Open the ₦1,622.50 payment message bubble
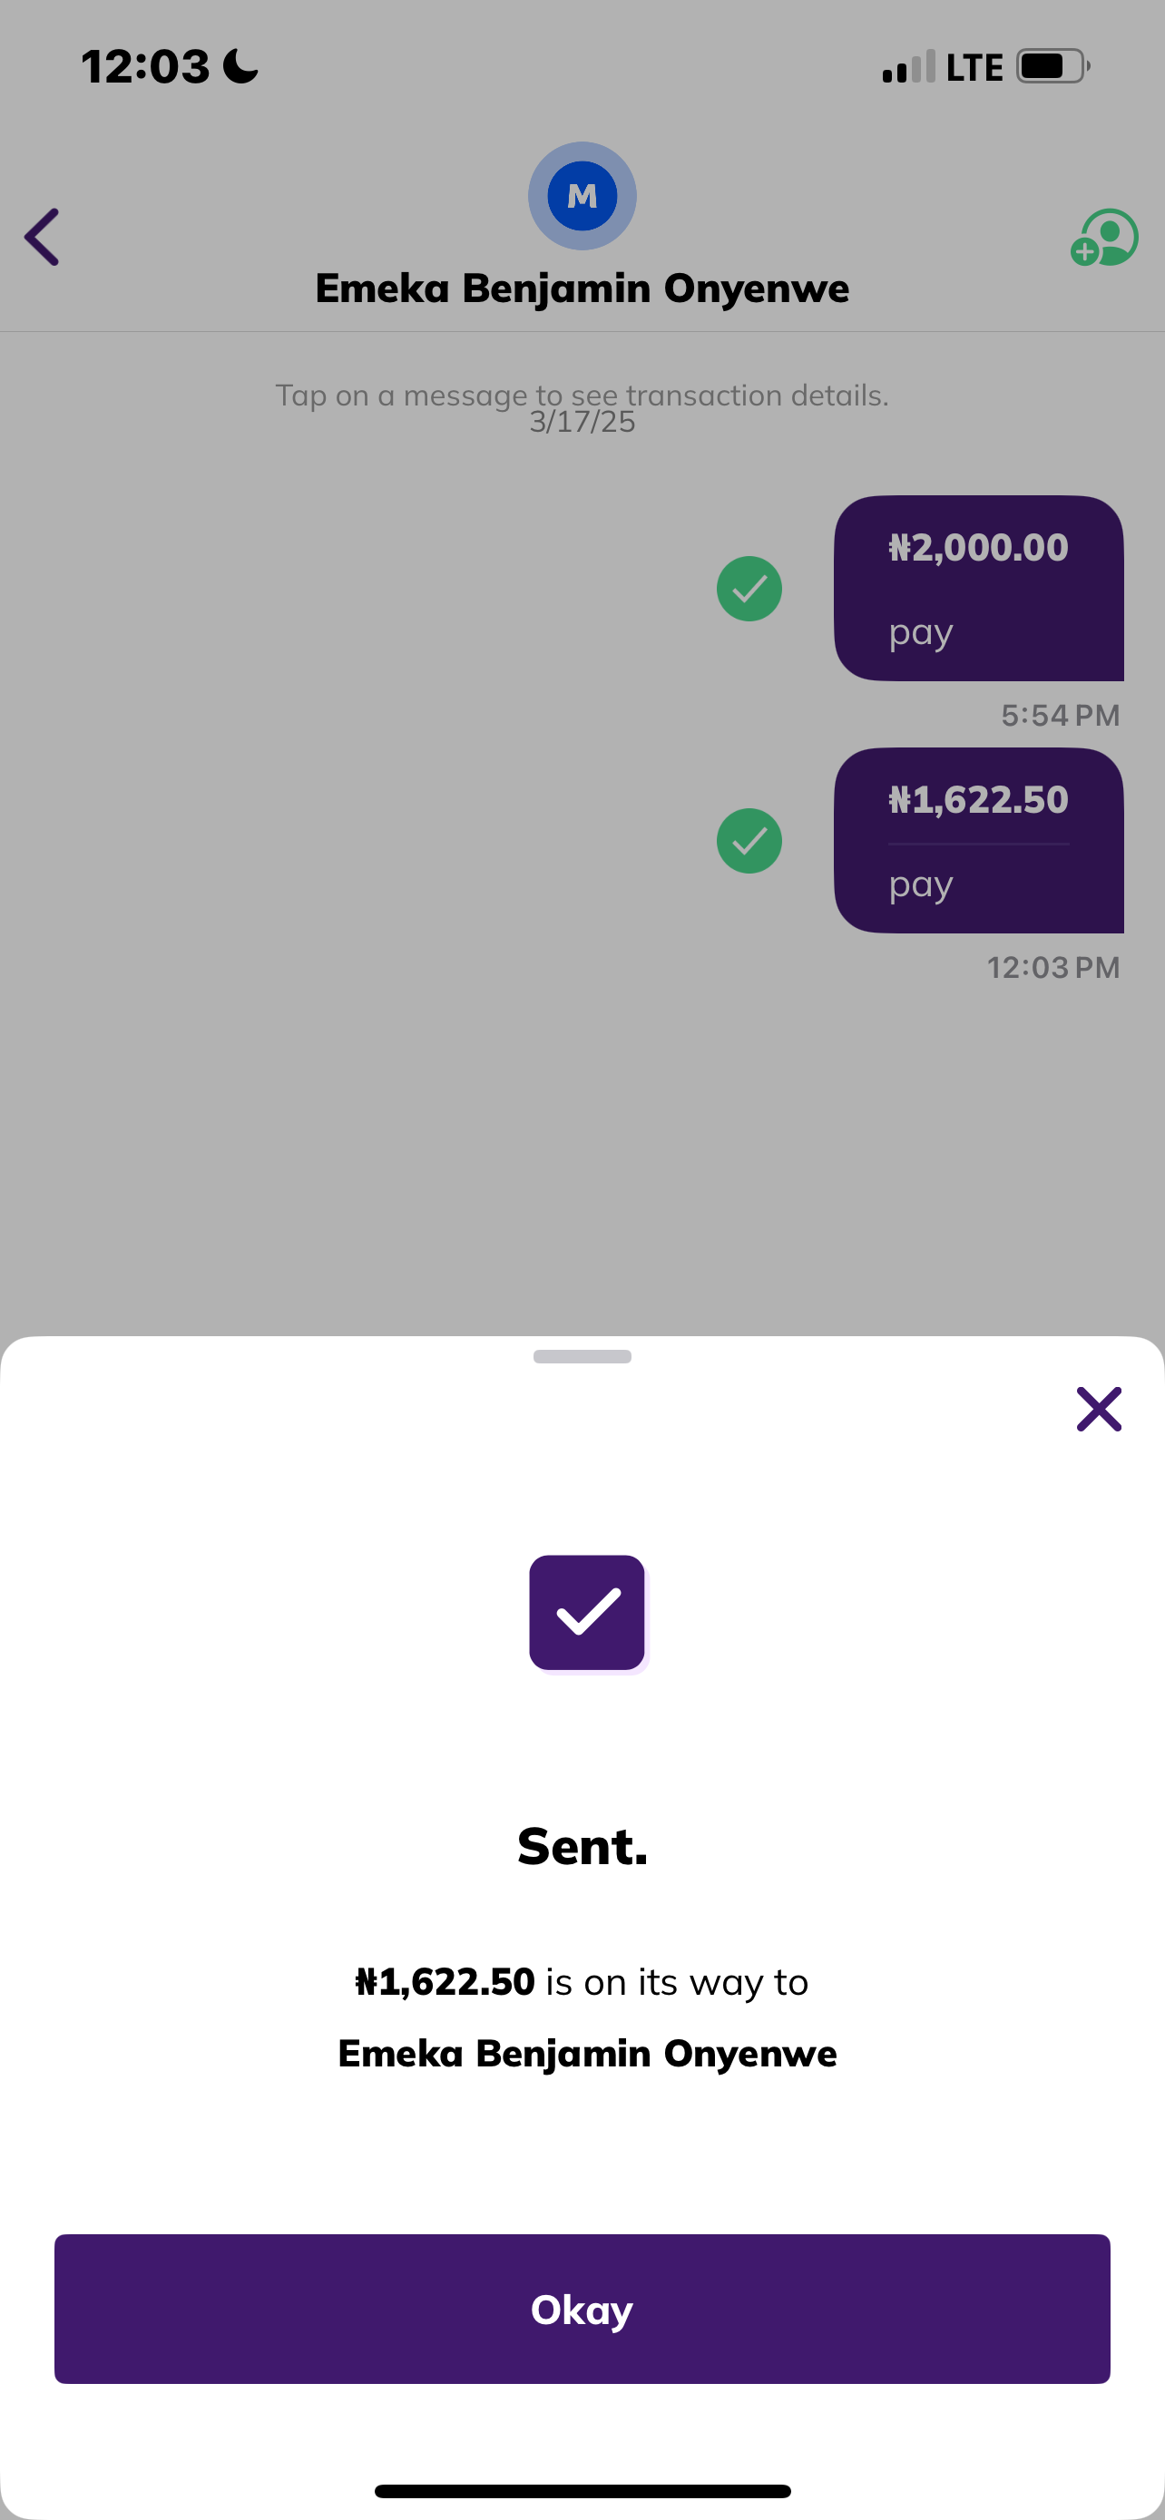Image resolution: width=1165 pixels, height=2520 pixels. tap(978, 841)
